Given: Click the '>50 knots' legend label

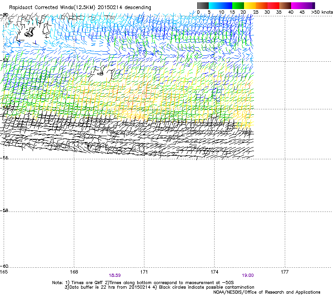Looking at the screenshot, I should click(x=322, y=12).
